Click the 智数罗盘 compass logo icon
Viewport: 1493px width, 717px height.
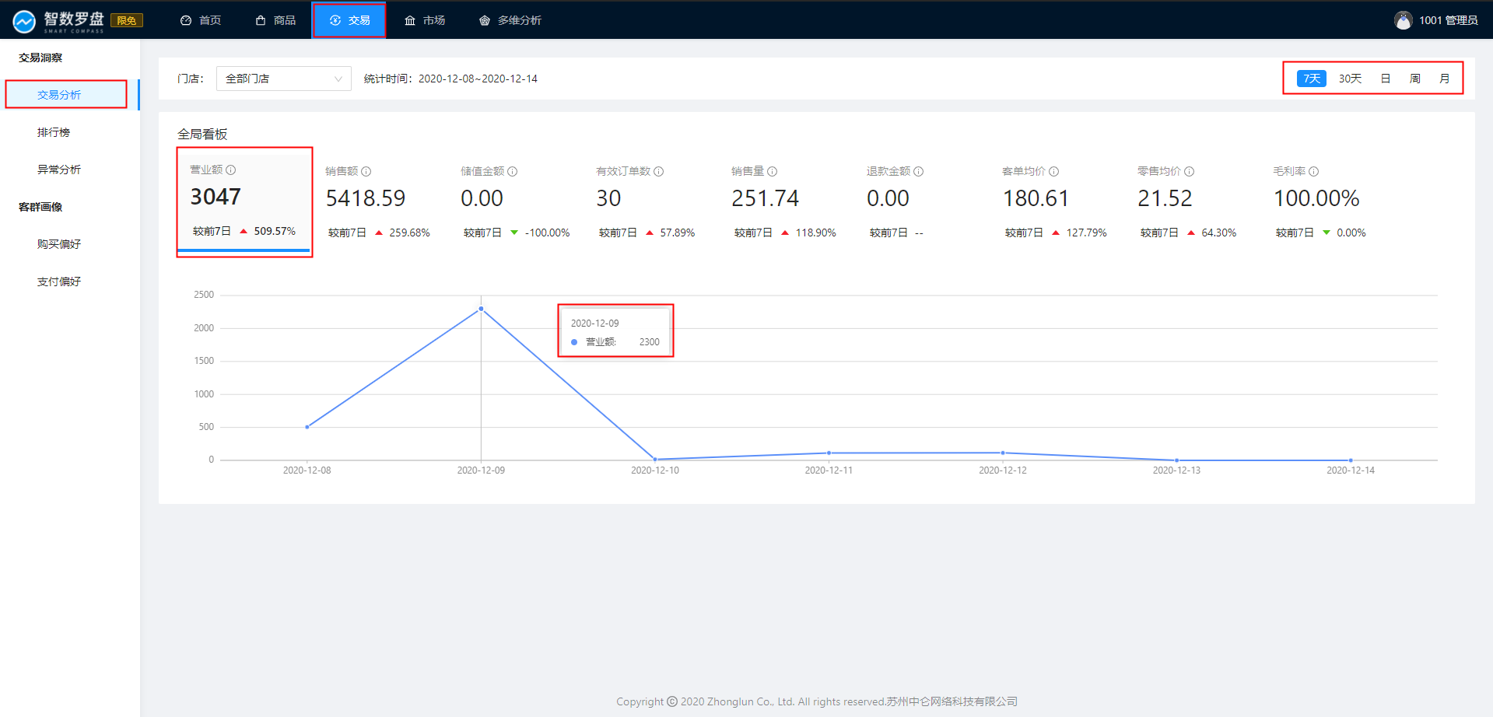[x=24, y=21]
